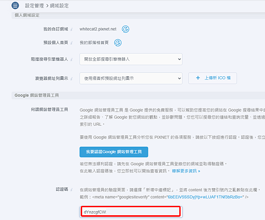Click the 何謂網站管理員工具 label
Screen dimensions: 265x220
pyautogui.click(x=49, y=109)
